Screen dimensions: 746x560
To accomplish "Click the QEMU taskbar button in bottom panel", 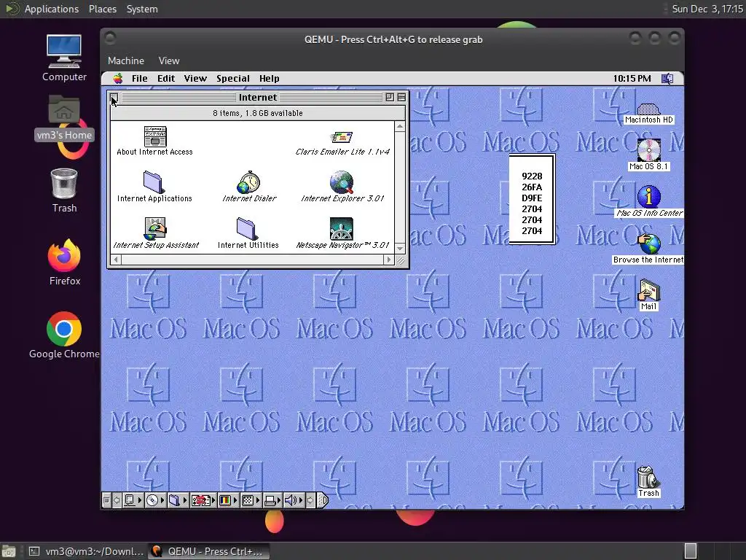I will click(x=209, y=551).
